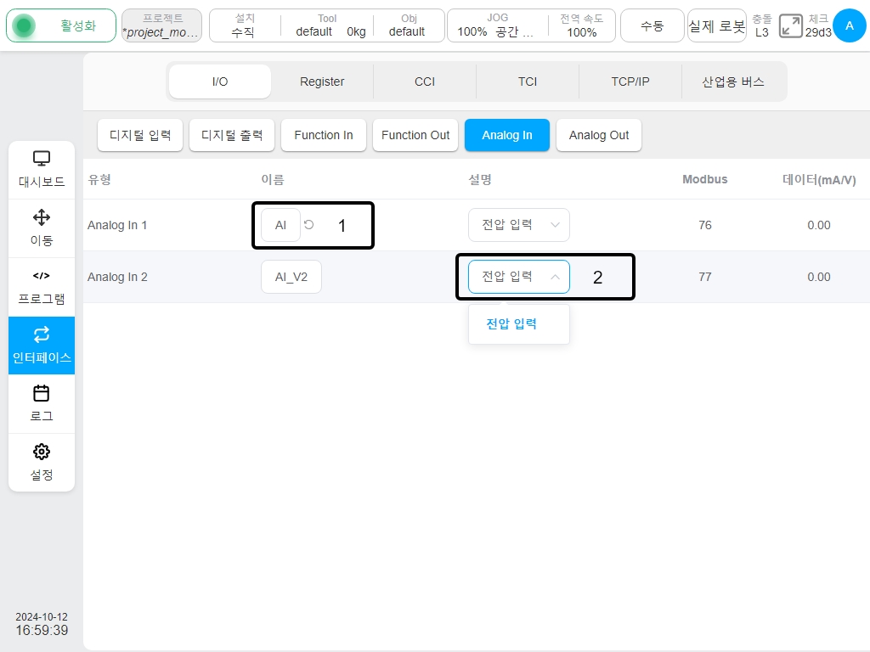Click the 0.00 data value for Analog In 1
The height and width of the screenshot is (652, 870).
819,225
